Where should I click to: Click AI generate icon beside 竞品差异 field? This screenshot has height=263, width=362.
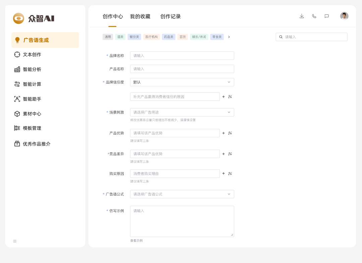[230, 154]
